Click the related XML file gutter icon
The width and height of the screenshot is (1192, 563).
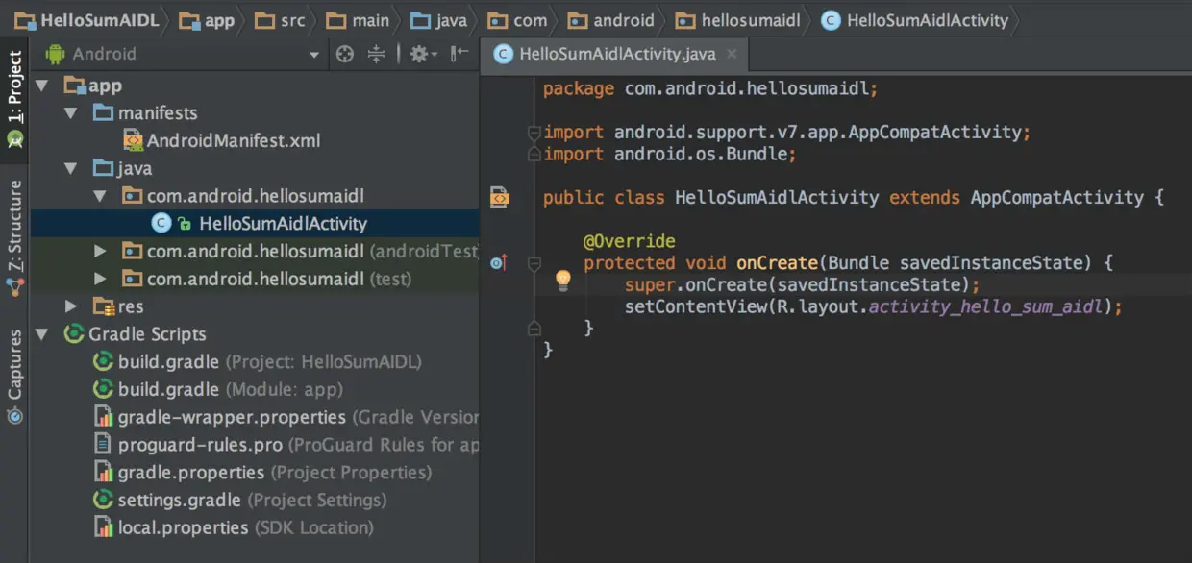[500, 198]
